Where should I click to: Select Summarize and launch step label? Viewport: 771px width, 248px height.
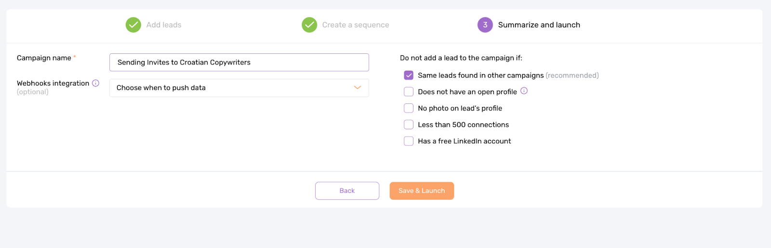click(539, 25)
